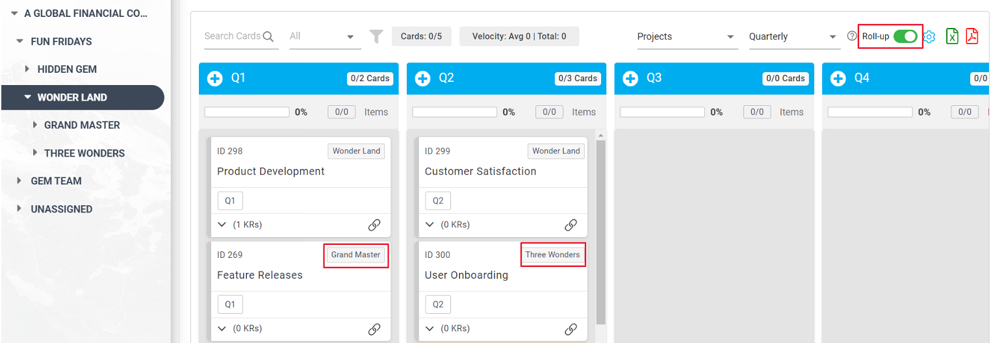
Task: Open the Quarterly dropdown
Action: tap(794, 37)
